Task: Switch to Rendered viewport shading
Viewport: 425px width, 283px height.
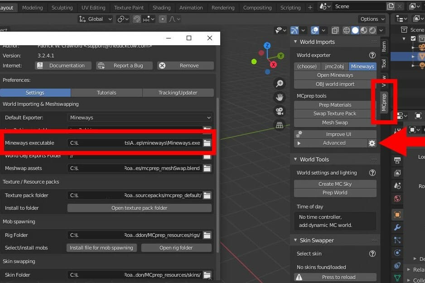Action: (x=373, y=30)
